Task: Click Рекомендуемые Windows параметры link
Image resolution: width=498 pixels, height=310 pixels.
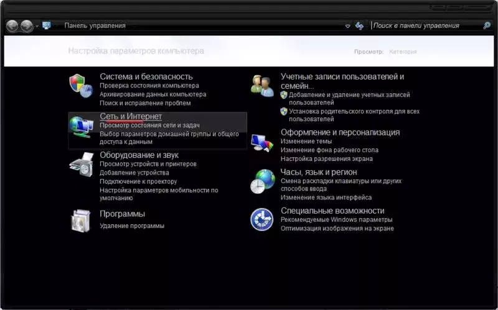Action: click(336, 220)
